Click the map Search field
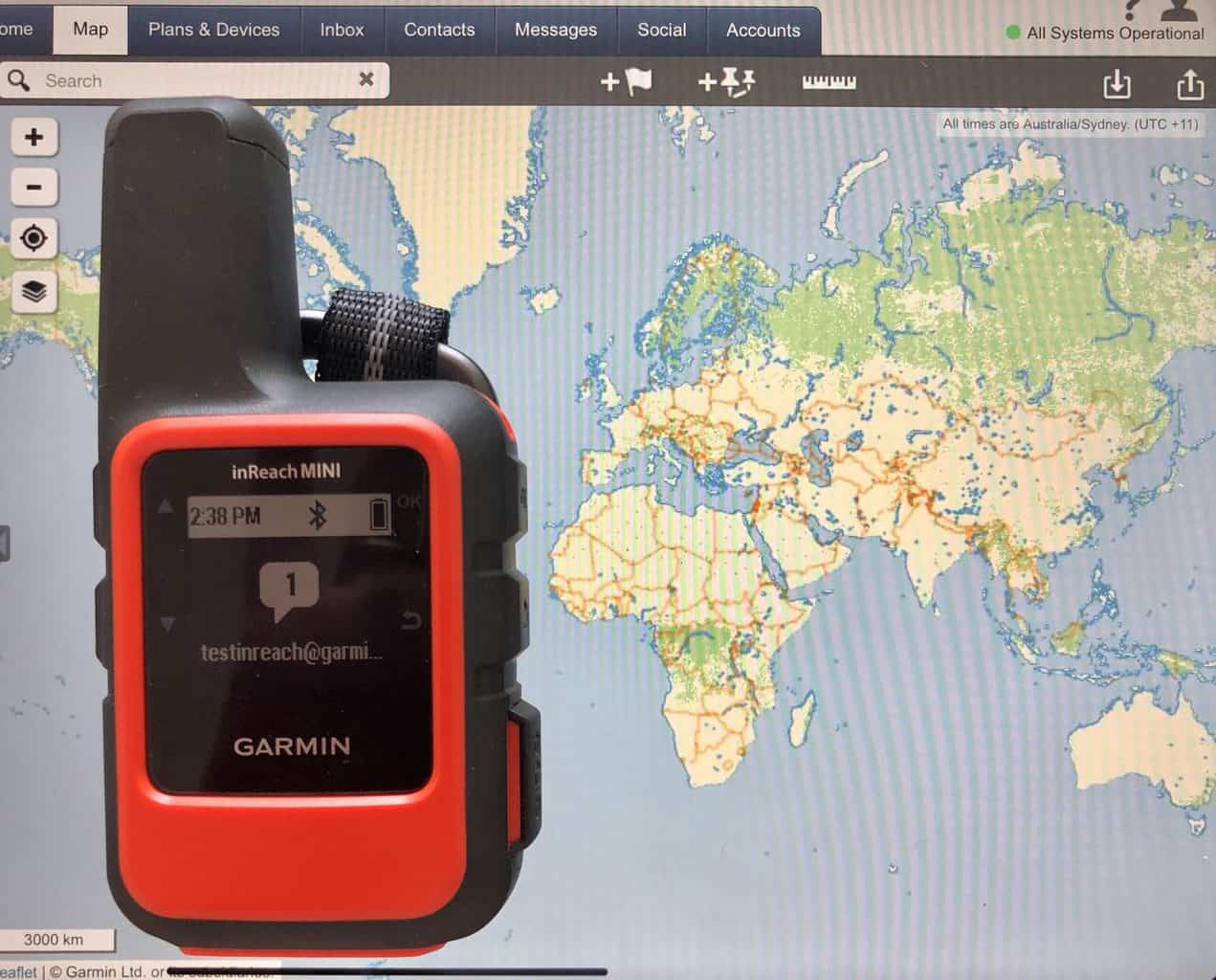This screenshot has height=980, width=1216. 195,80
